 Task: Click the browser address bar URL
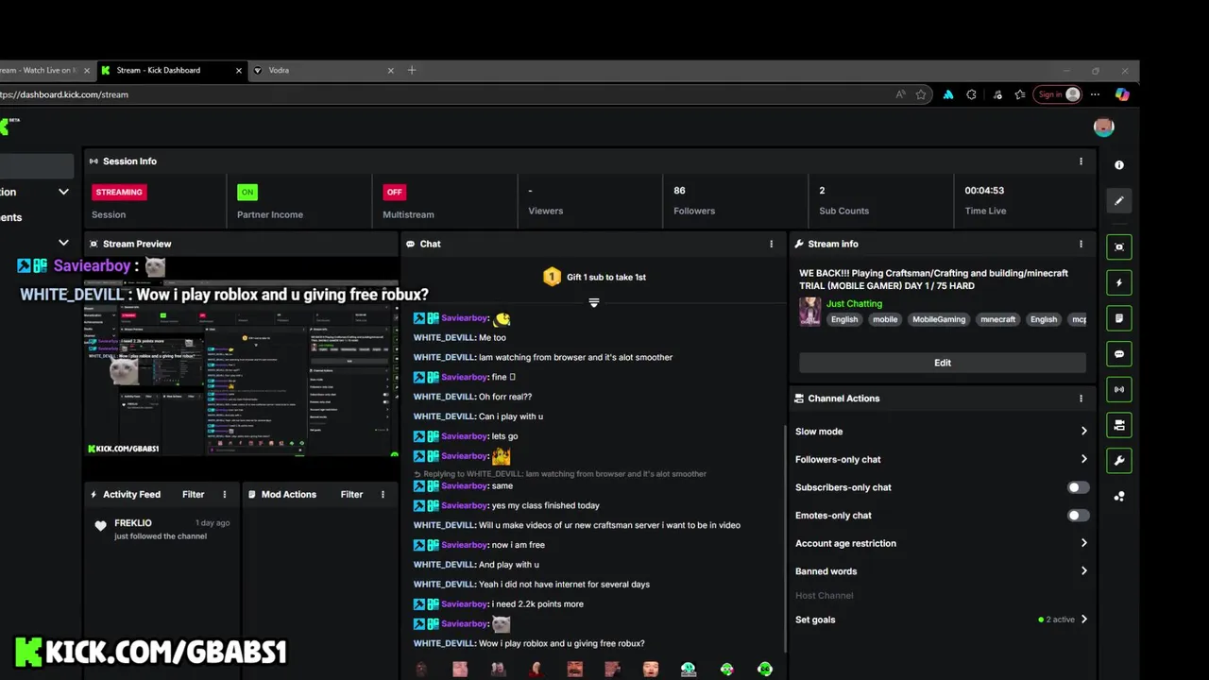[64, 94]
